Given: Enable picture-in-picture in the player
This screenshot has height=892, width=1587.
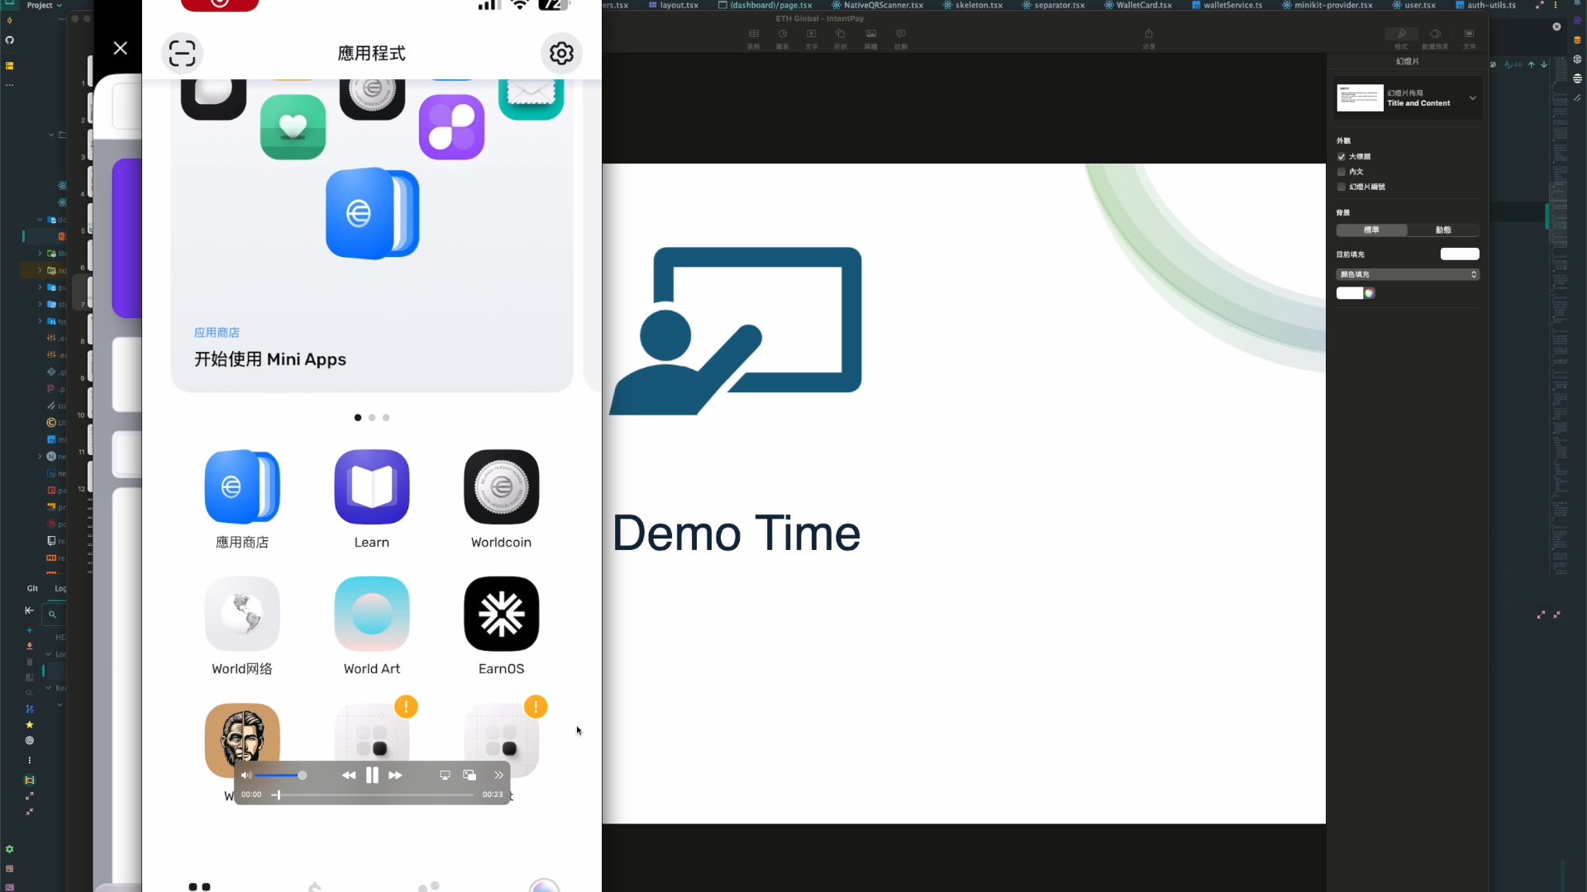Looking at the screenshot, I should point(469,775).
